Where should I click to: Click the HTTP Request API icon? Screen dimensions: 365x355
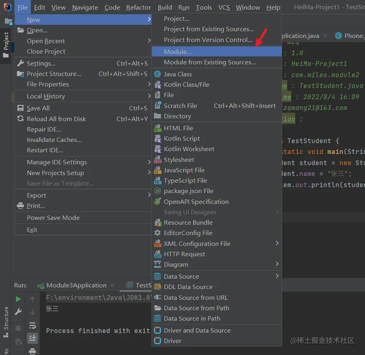coord(157,254)
